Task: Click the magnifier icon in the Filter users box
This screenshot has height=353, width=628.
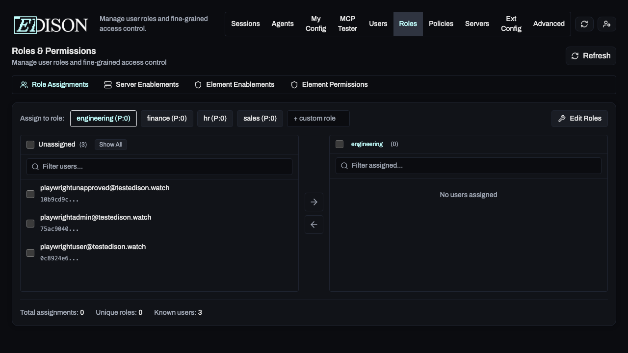Action: point(35,167)
